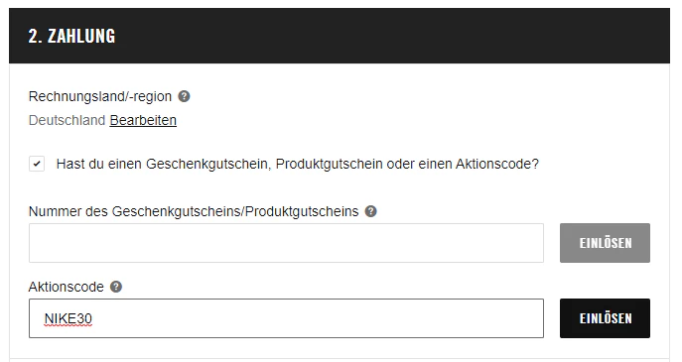
Task: Redeem promo code with black Einlösen button
Action: 605,318
